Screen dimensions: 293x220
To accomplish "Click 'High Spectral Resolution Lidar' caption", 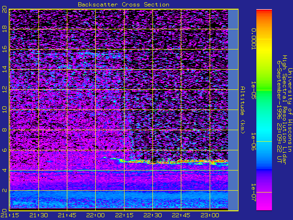I will 285,110.
